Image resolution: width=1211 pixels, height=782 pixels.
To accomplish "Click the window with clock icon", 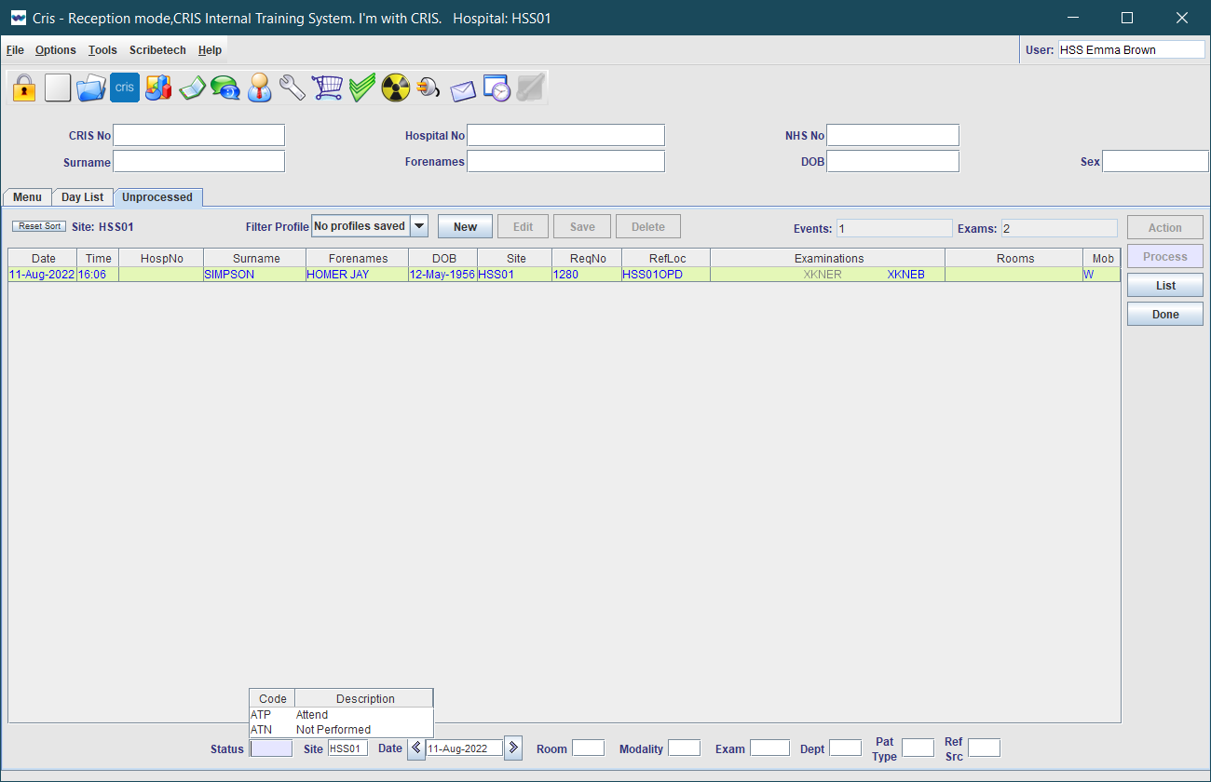I will [497, 88].
